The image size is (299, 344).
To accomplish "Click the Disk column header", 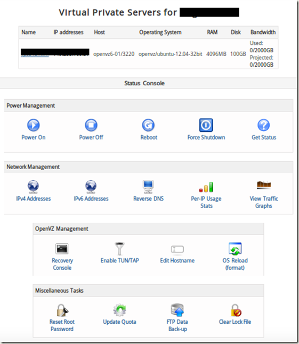I will click(236, 32).
